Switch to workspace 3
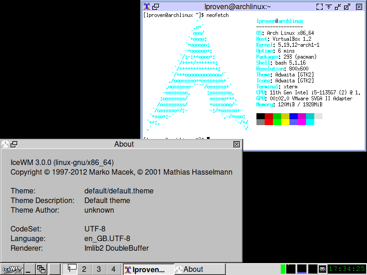367x275 pixels. tap(99, 269)
